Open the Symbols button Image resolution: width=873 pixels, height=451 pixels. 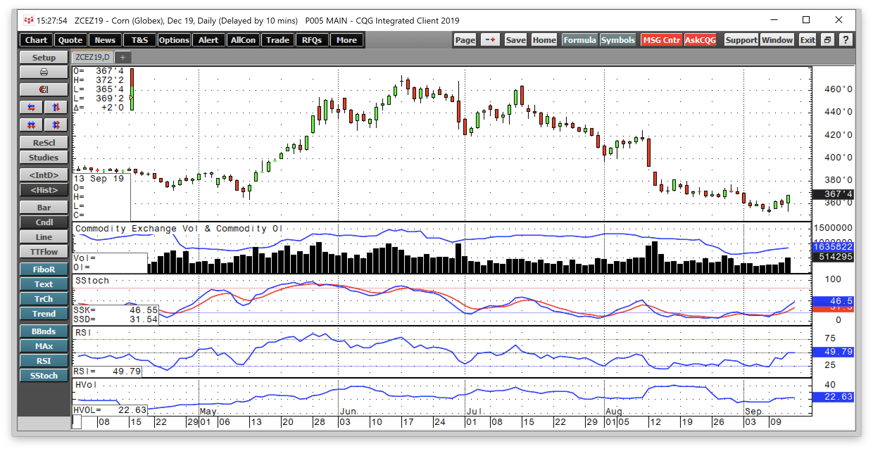coord(618,40)
